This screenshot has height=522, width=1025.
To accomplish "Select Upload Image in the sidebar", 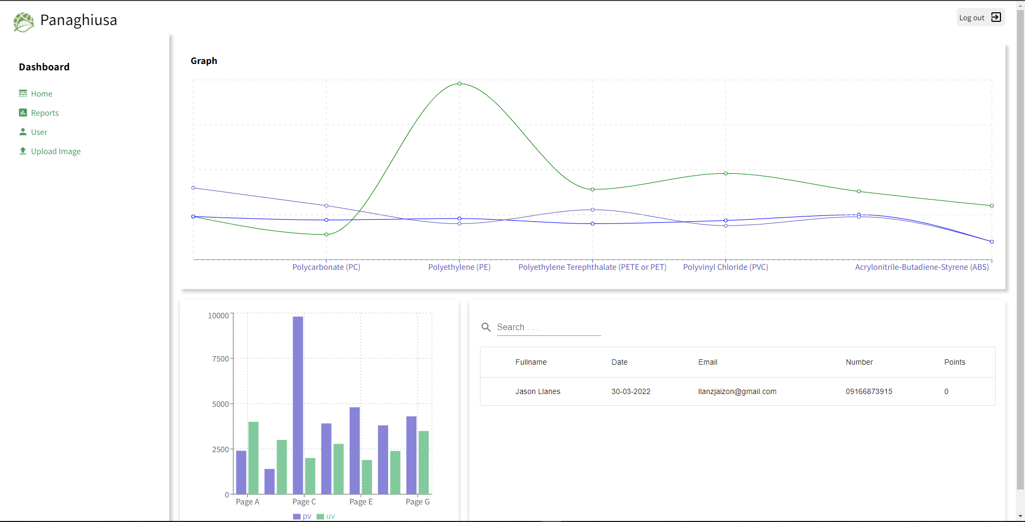I will tap(56, 151).
